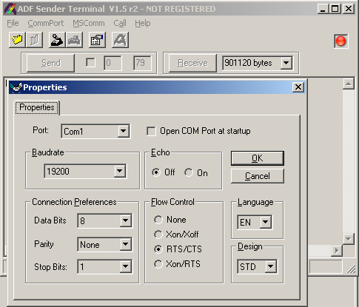Open the properties settings toolbar icon
This screenshot has width=359, height=307.
(x=97, y=40)
